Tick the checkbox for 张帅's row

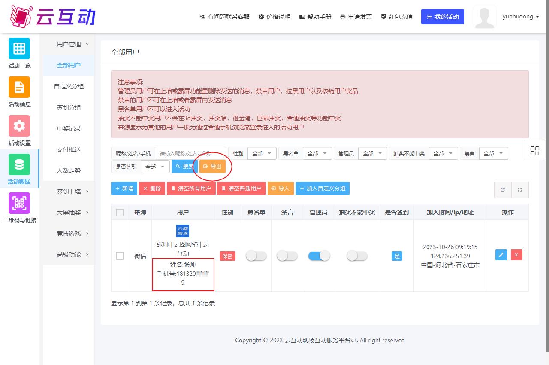tap(120, 256)
